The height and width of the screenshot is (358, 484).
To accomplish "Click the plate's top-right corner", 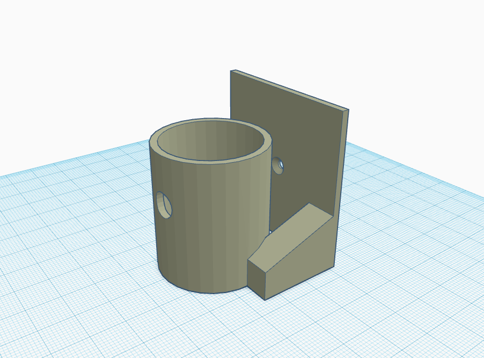I will click(347, 111).
